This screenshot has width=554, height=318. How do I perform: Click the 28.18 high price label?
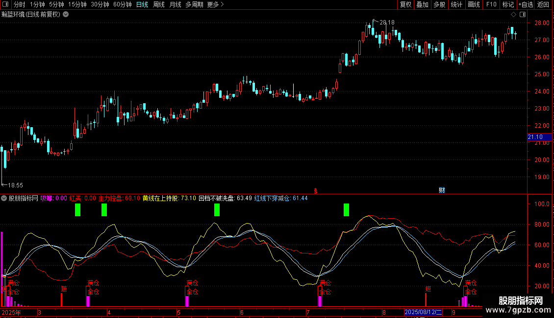(x=387, y=22)
